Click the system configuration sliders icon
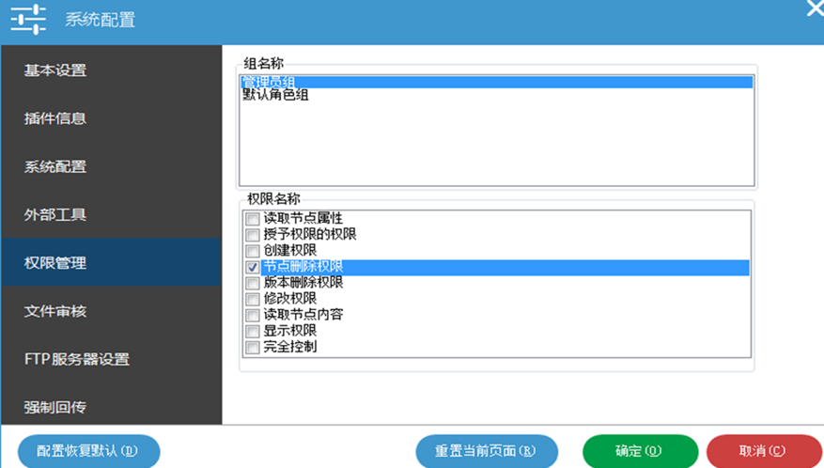824x468 pixels. [28, 20]
